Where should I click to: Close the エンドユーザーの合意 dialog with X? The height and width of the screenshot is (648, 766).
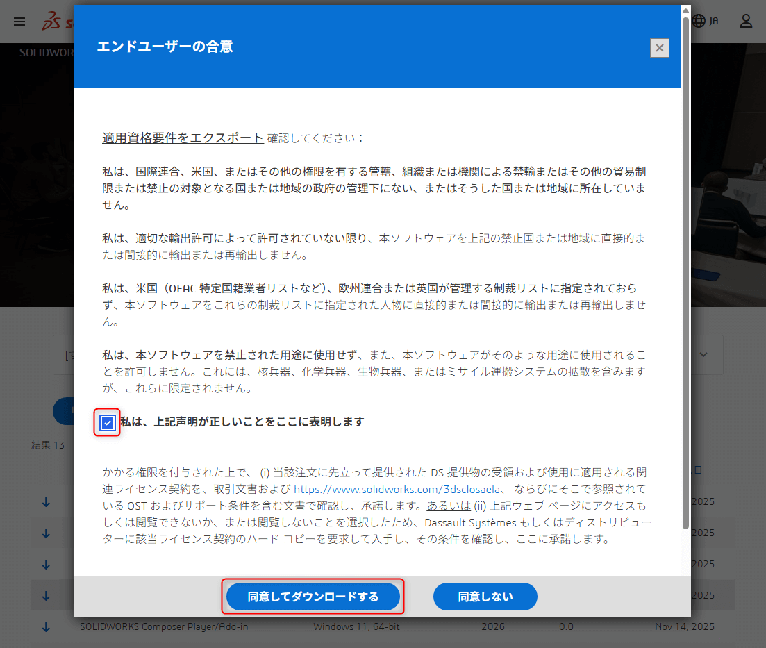click(x=659, y=48)
